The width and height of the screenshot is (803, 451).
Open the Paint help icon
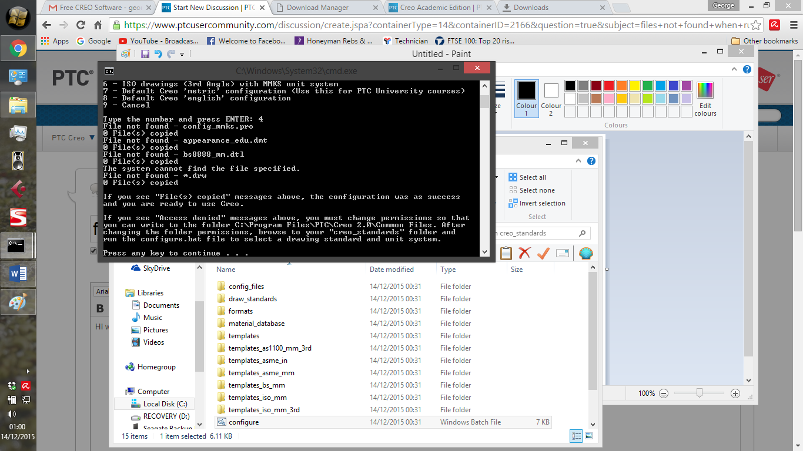[x=747, y=69]
